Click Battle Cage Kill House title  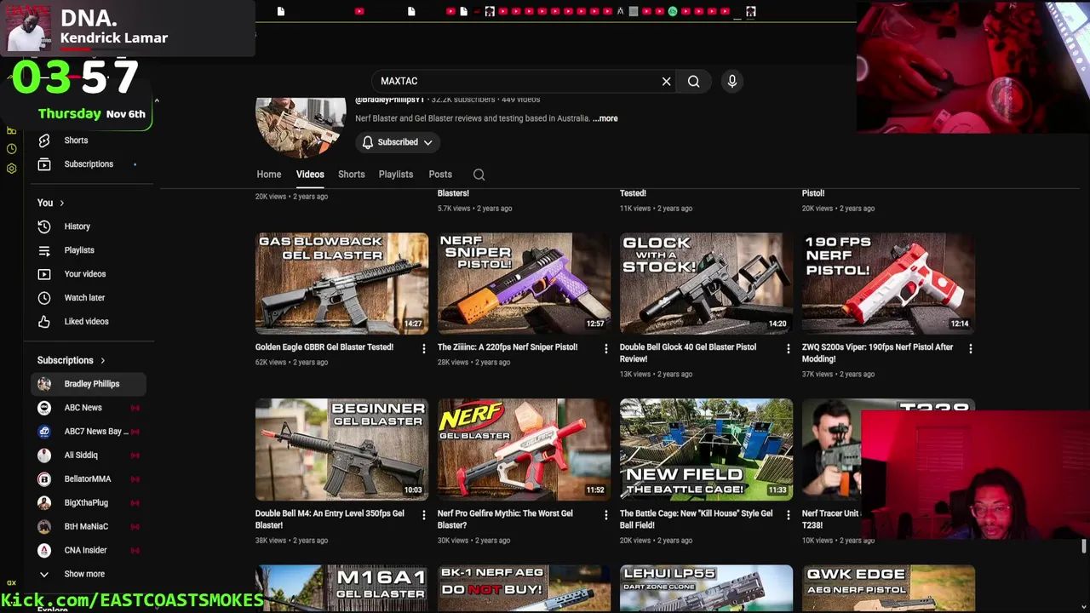(696, 519)
